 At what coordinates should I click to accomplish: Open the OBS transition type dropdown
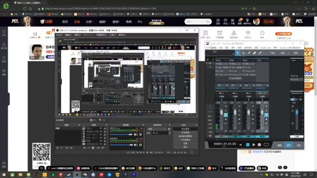[157, 129]
